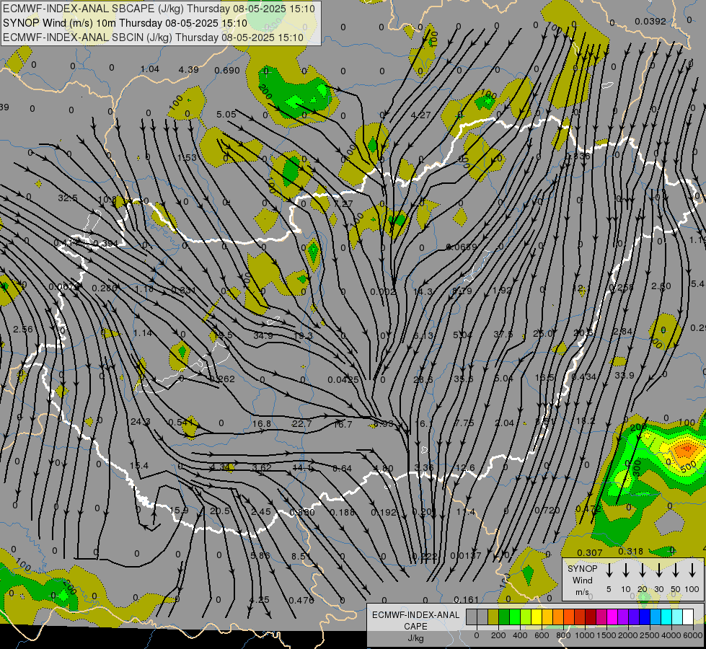Click the SBCAPE title line in header
The image size is (706, 649).
point(159,9)
